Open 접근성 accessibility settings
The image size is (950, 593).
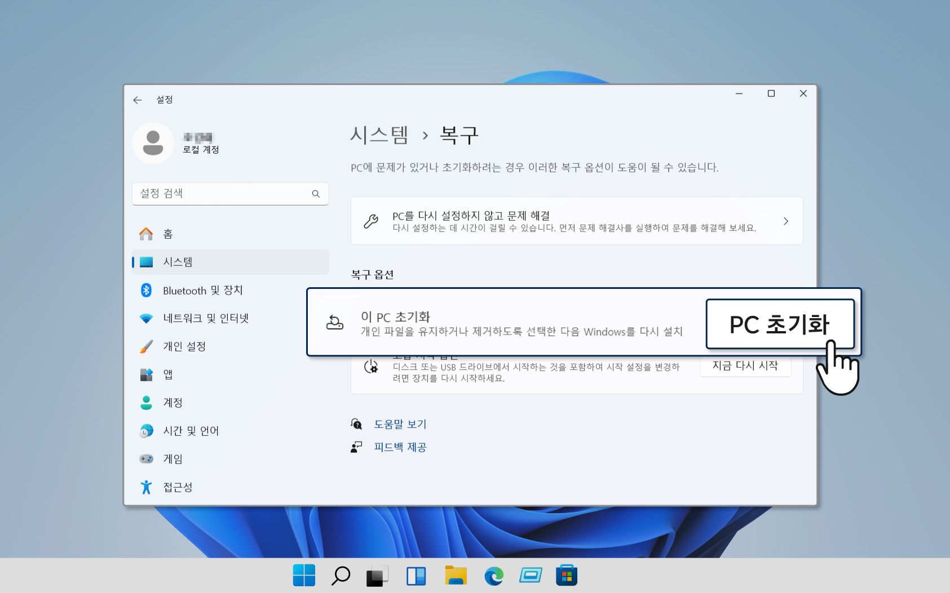(x=178, y=487)
